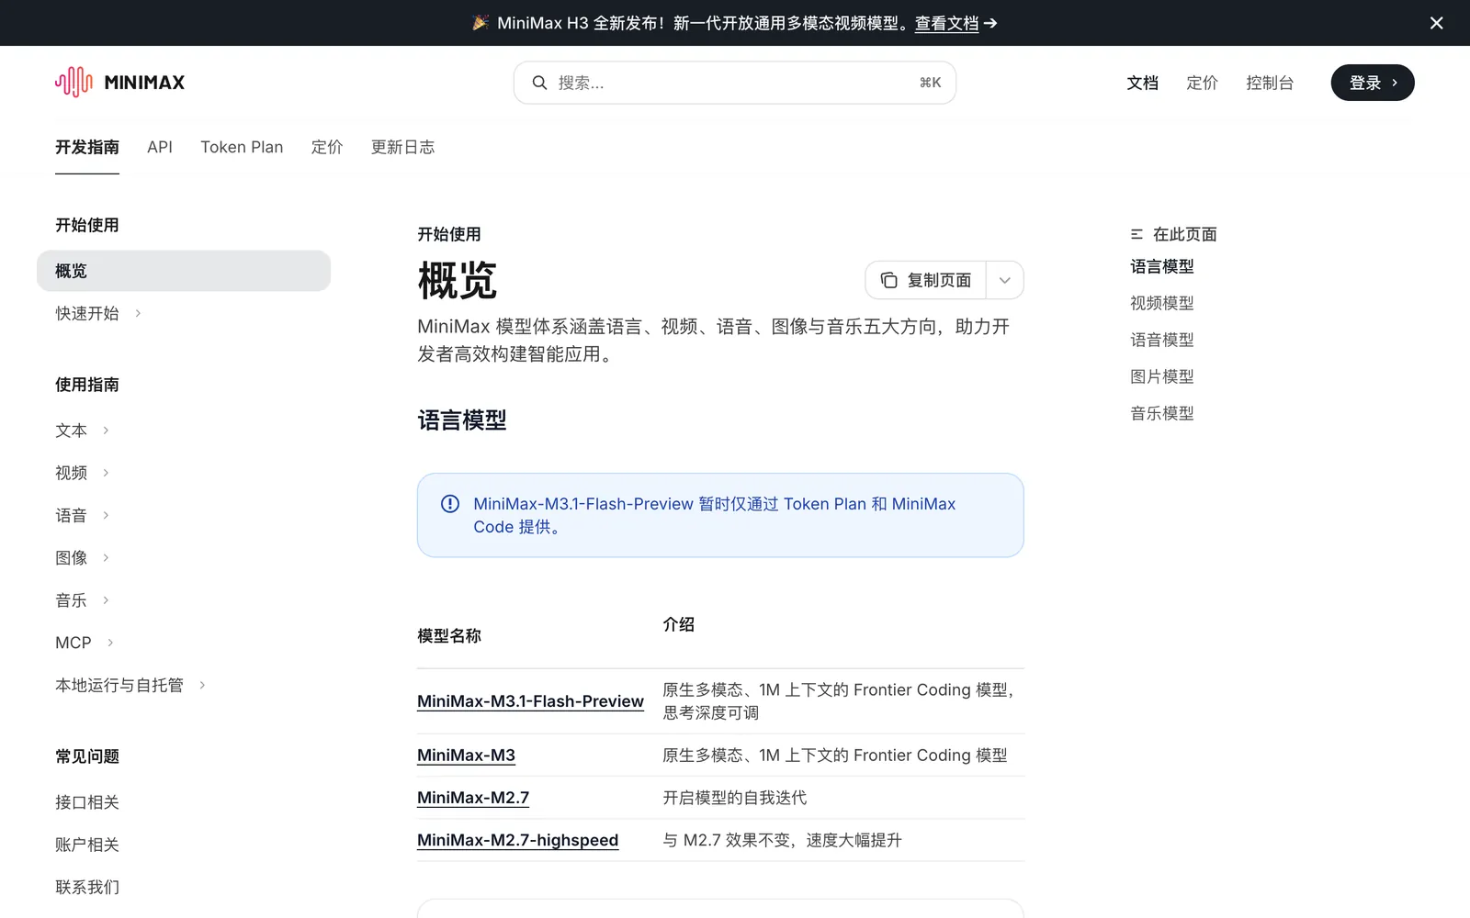This screenshot has width=1470, height=918.
Task: Open MiniMax-M3.1-Flash-Preview model link
Action: point(530,701)
